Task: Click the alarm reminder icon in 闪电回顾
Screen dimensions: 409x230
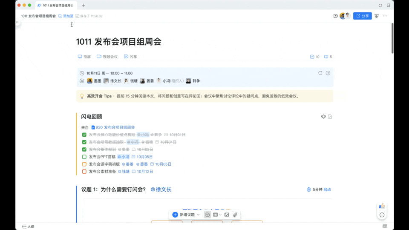Action: point(323,117)
